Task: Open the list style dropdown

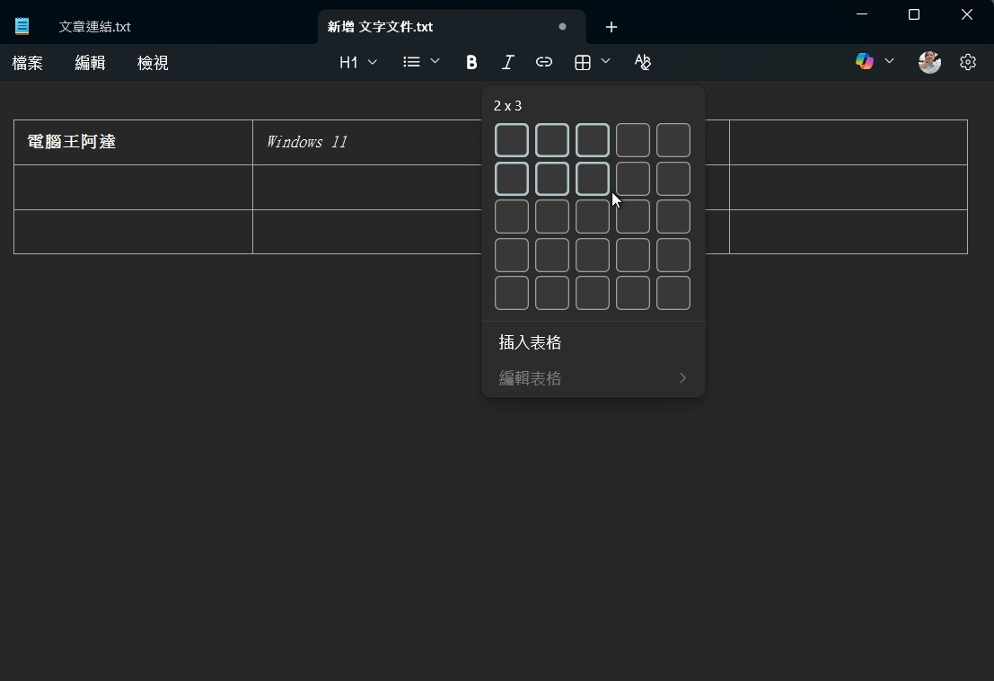Action: click(x=419, y=62)
